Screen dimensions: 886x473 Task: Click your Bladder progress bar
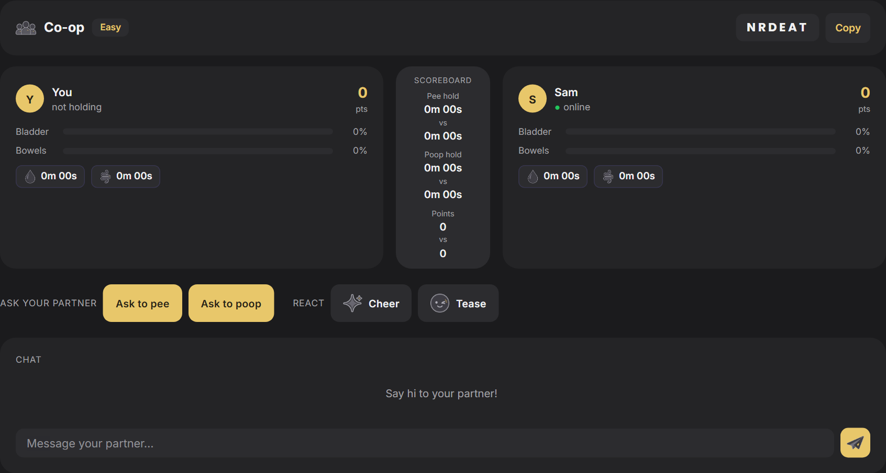click(x=198, y=132)
